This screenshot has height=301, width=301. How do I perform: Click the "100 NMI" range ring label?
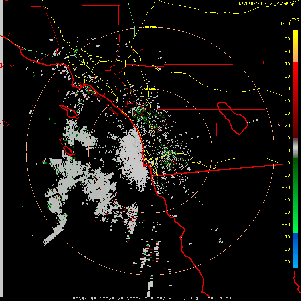pos(150,27)
